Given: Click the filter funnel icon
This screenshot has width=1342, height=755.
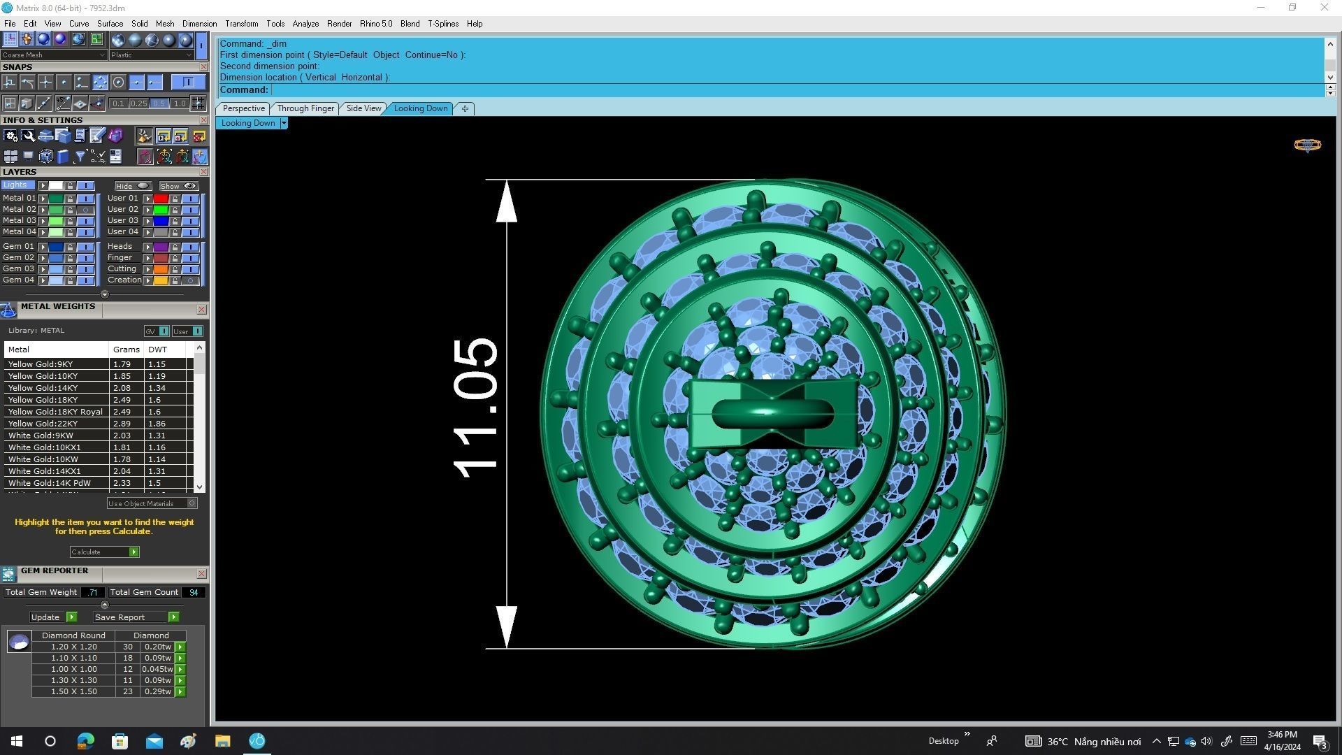Looking at the screenshot, I should [x=80, y=157].
